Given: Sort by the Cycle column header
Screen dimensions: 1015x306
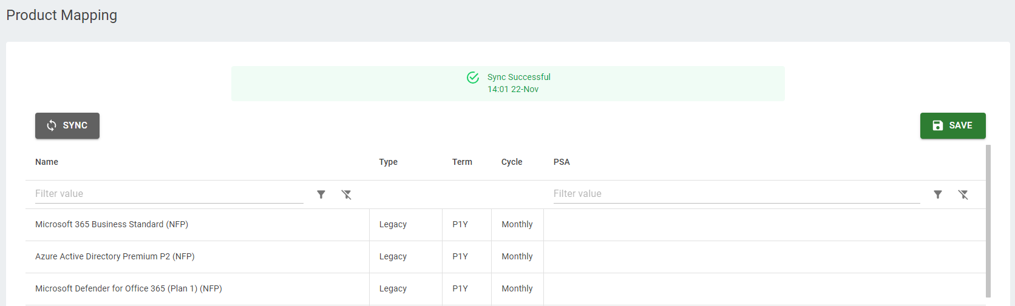Looking at the screenshot, I should [x=512, y=162].
